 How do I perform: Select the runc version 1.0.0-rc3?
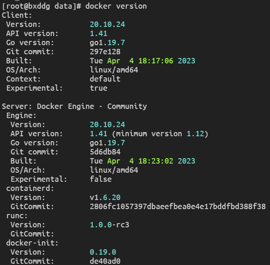[x=109, y=225]
